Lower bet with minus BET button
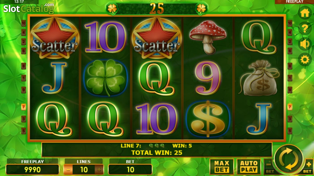Image resolution: width=314 pixels, height=176 pixels. click(269, 167)
